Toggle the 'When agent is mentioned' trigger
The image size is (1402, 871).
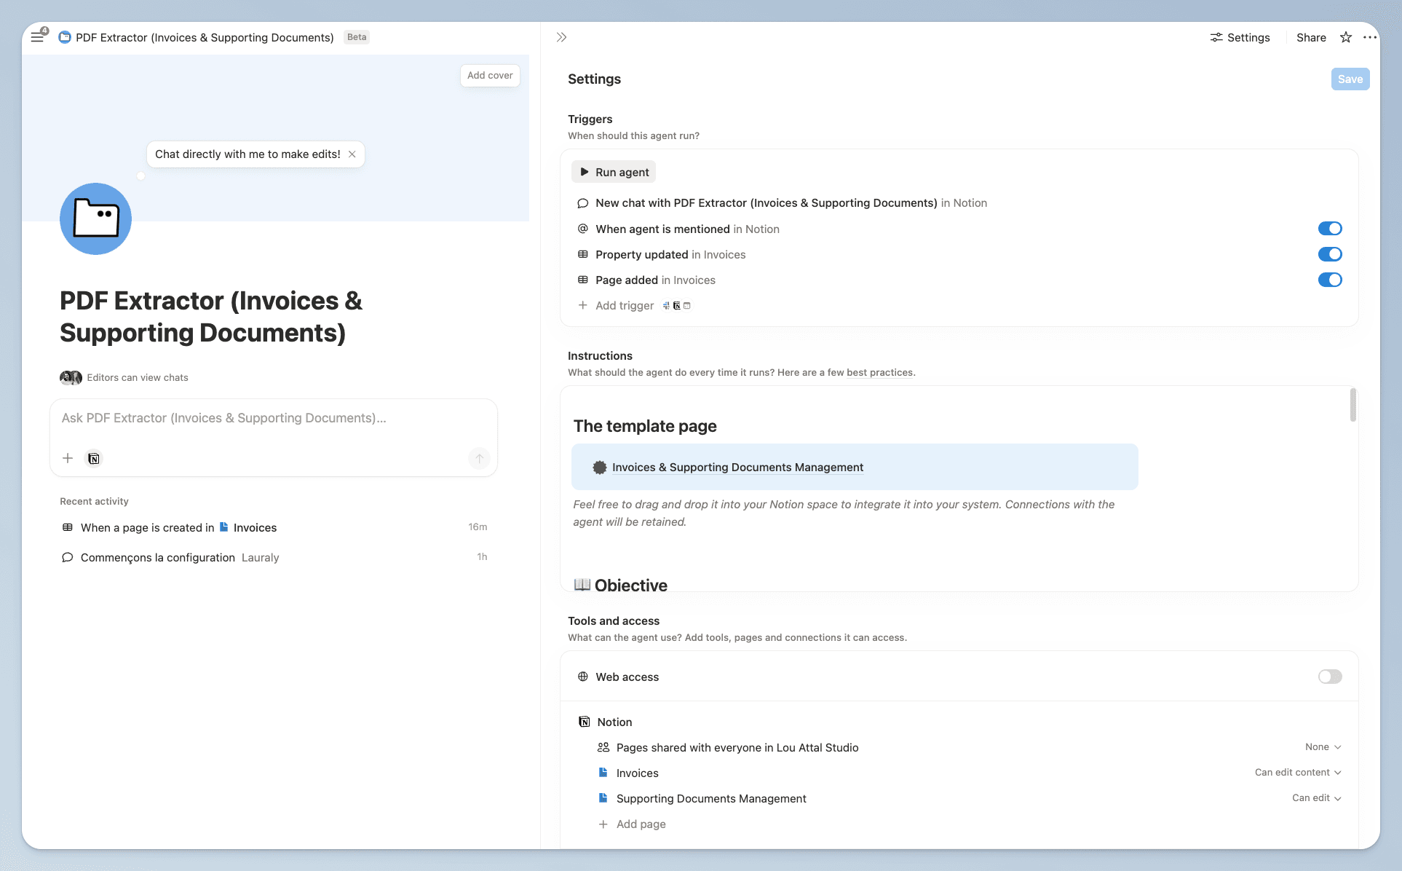coord(1330,229)
